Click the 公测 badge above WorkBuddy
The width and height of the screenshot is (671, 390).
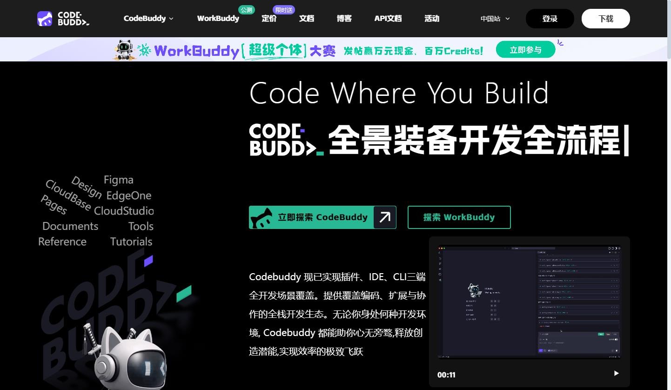pos(247,10)
